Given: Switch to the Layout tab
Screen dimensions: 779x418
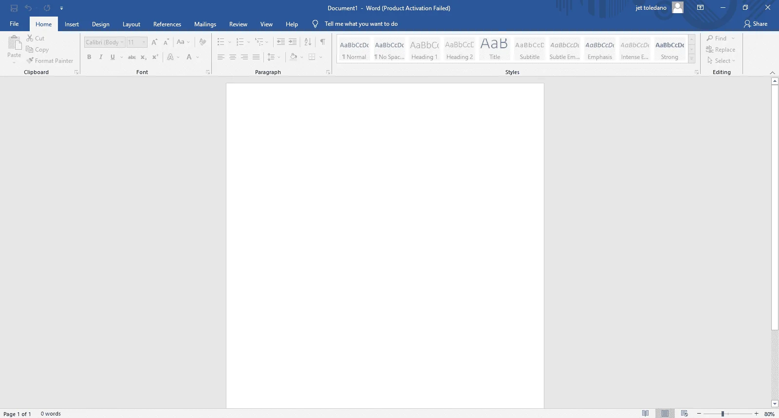Looking at the screenshot, I should pyautogui.click(x=131, y=24).
